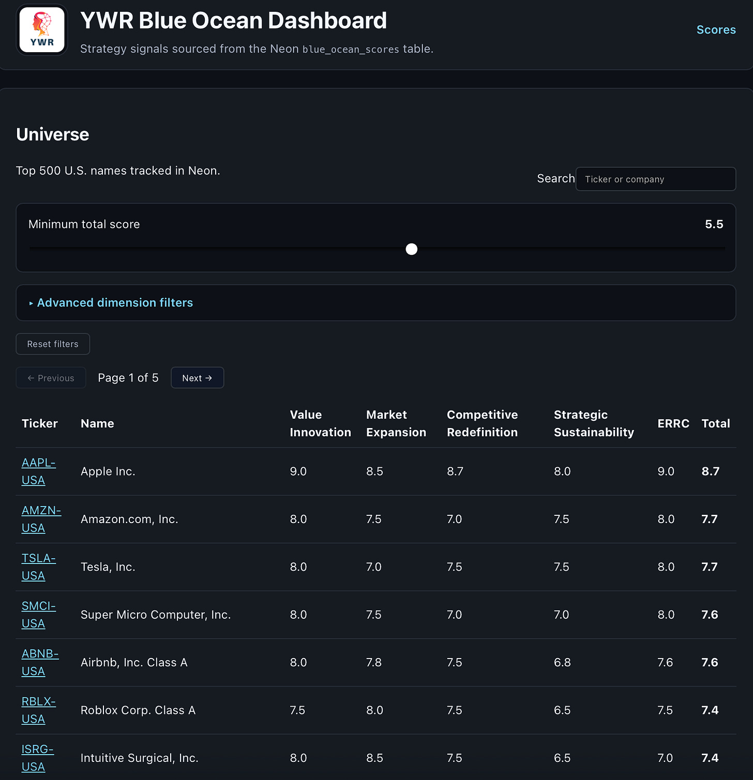Click the Reset filters button
Viewport: 753px width, 780px height.
tap(53, 344)
